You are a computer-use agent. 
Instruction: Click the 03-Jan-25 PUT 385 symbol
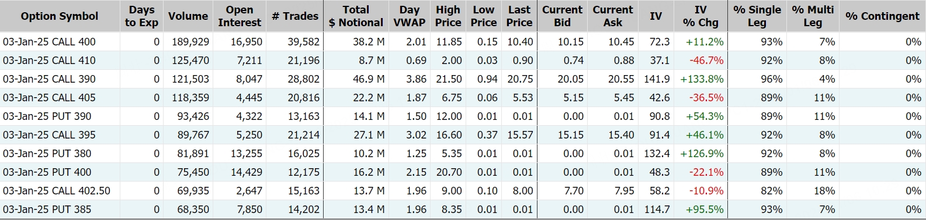pos(47,210)
